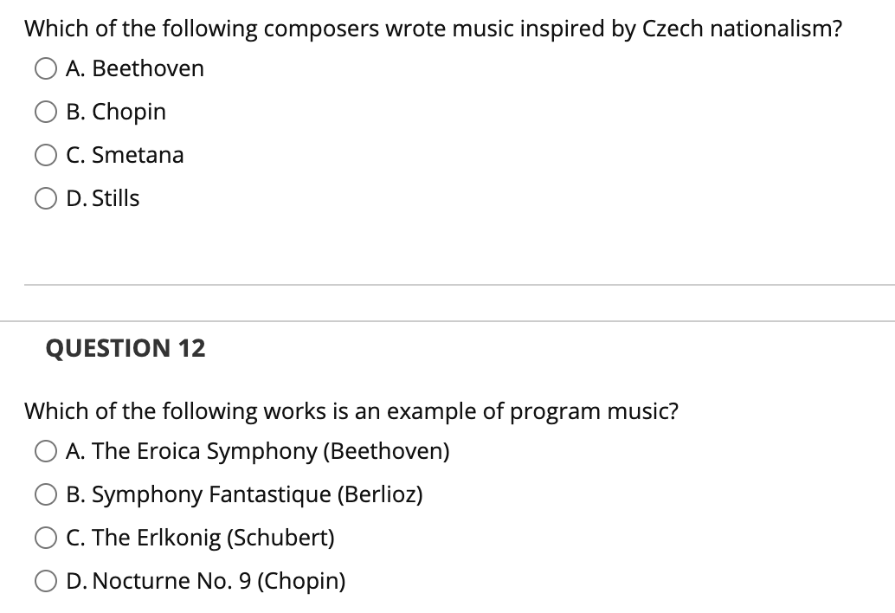Select radio button for C. The Erlkonig
Viewport: 895px width, 613px height.
(45, 538)
